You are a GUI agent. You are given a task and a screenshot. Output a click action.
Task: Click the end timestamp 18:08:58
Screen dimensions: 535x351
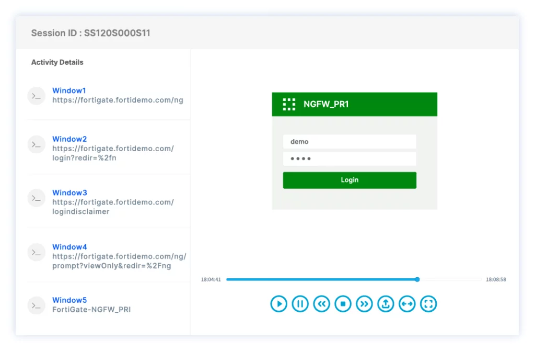[x=496, y=279]
